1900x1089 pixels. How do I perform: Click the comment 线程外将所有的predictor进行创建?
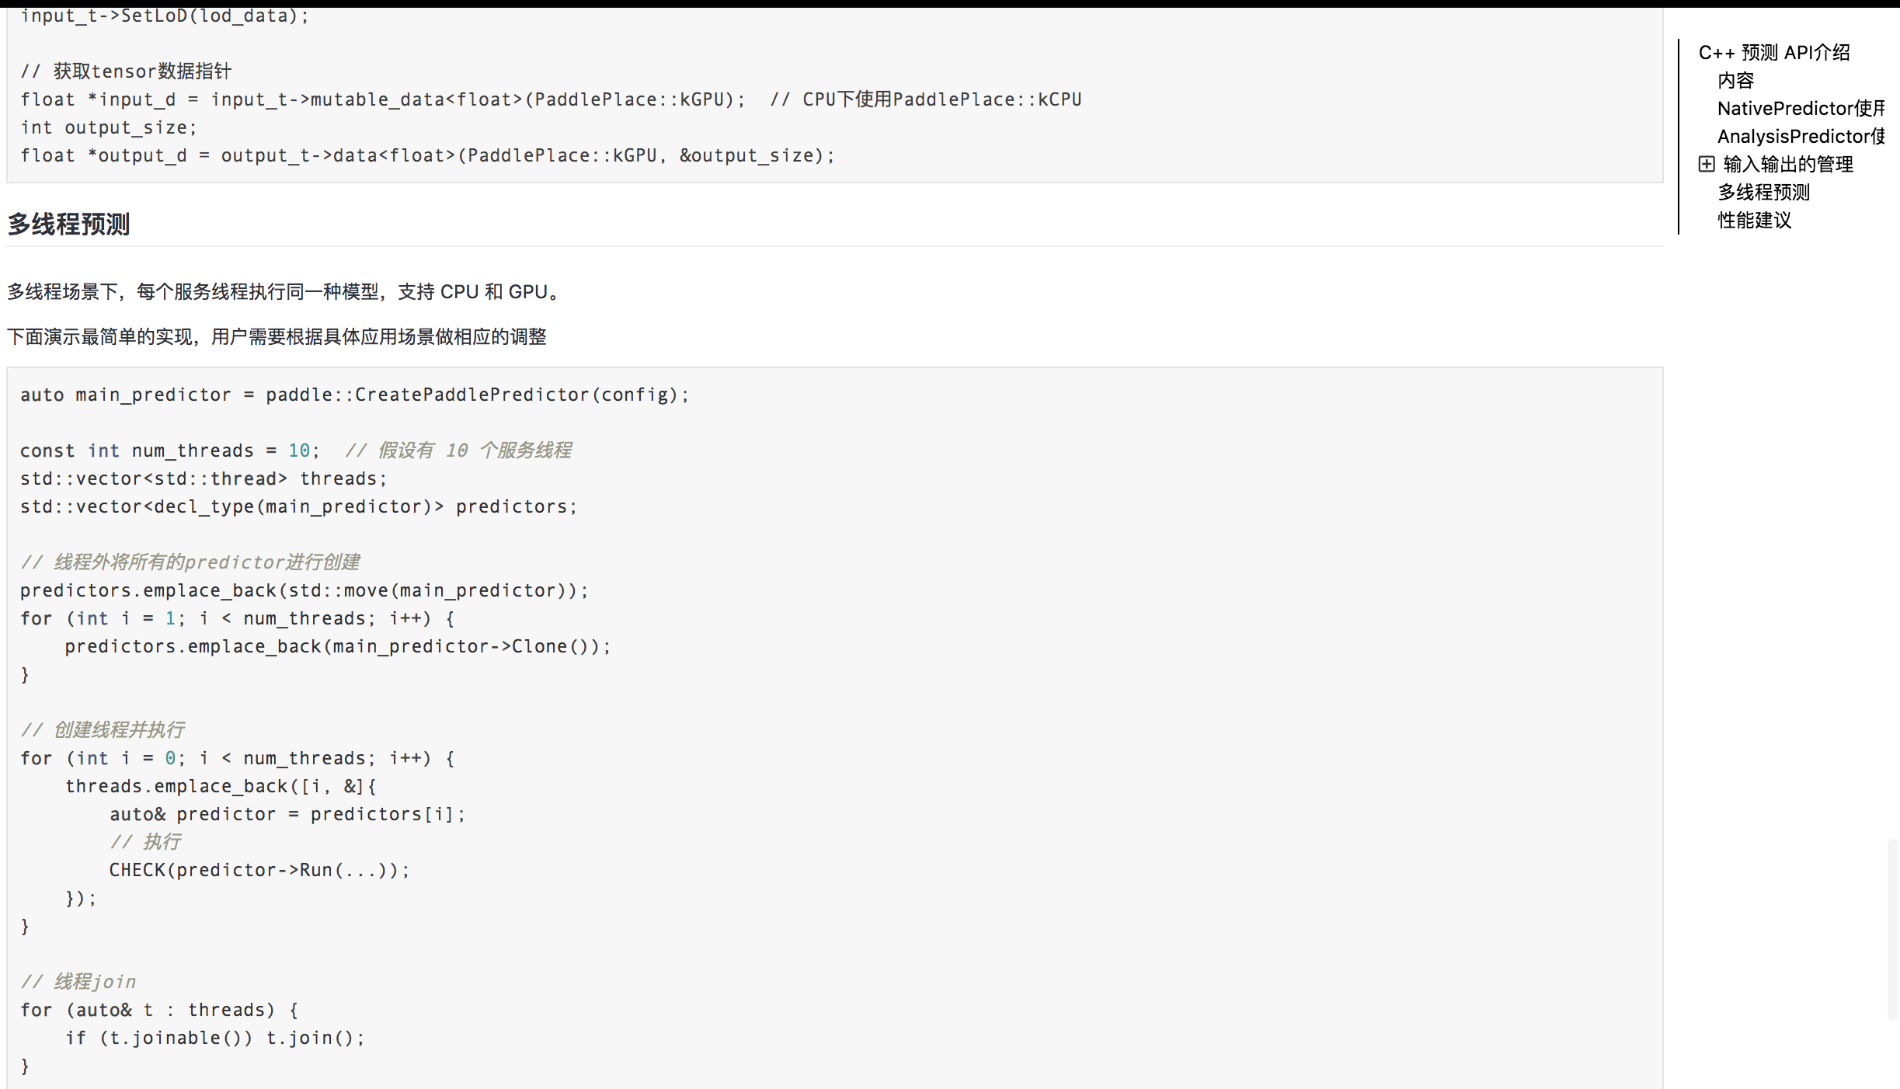tap(190, 562)
